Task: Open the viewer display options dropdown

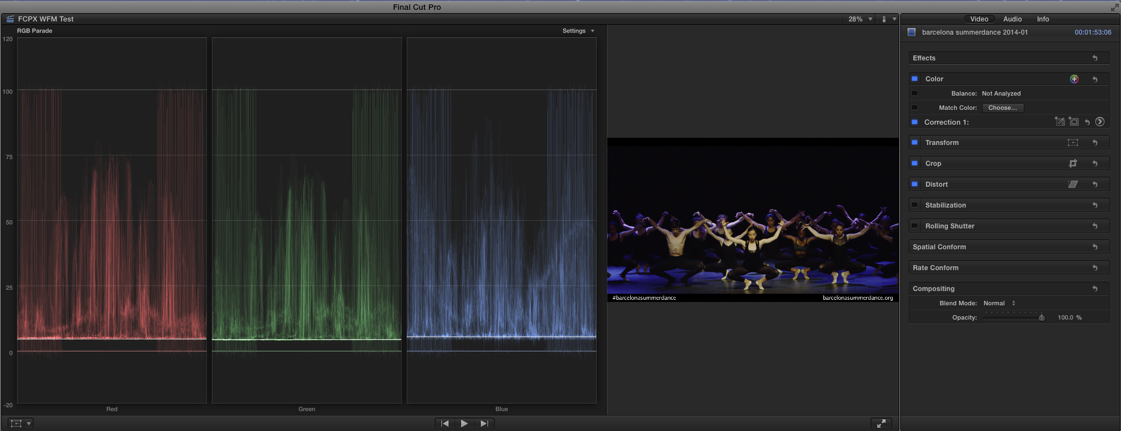Action: [x=889, y=19]
